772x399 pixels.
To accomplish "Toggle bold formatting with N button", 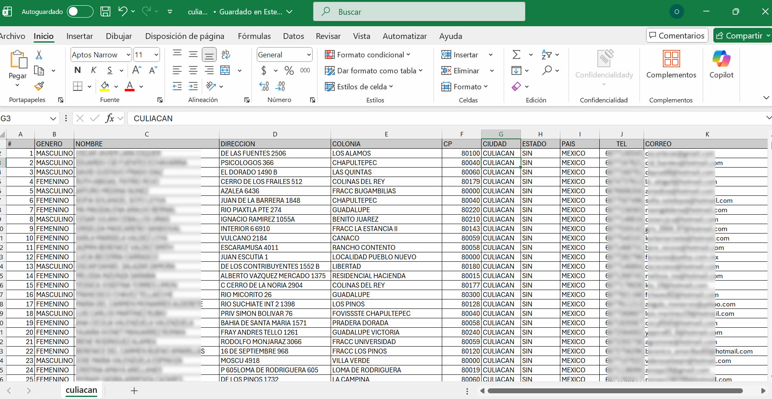I will point(78,70).
